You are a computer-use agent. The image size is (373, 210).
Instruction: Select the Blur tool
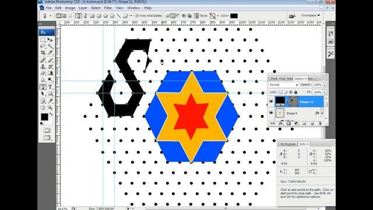tap(43, 79)
